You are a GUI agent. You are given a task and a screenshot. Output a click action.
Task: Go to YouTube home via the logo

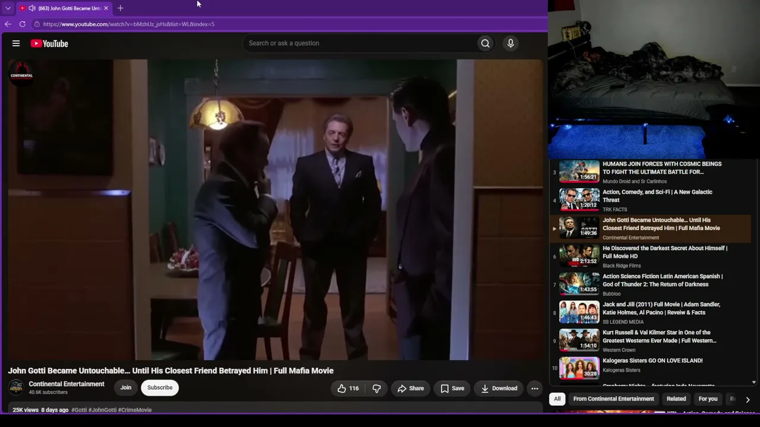pos(49,43)
